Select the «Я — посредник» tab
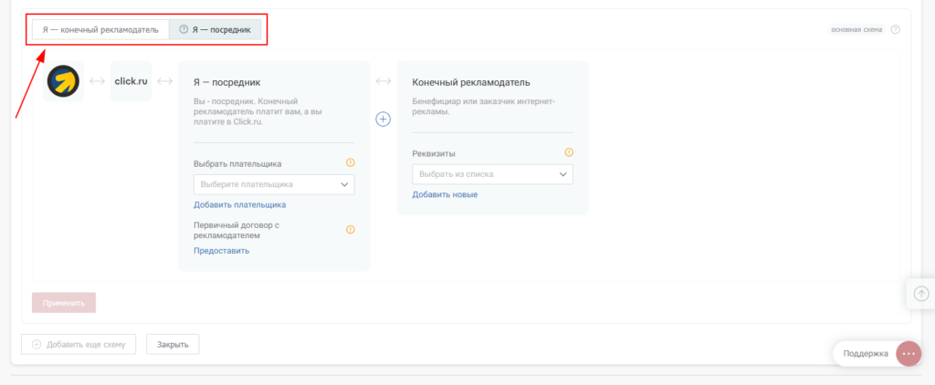Viewport: 935px width, 385px height. pos(221,29)
